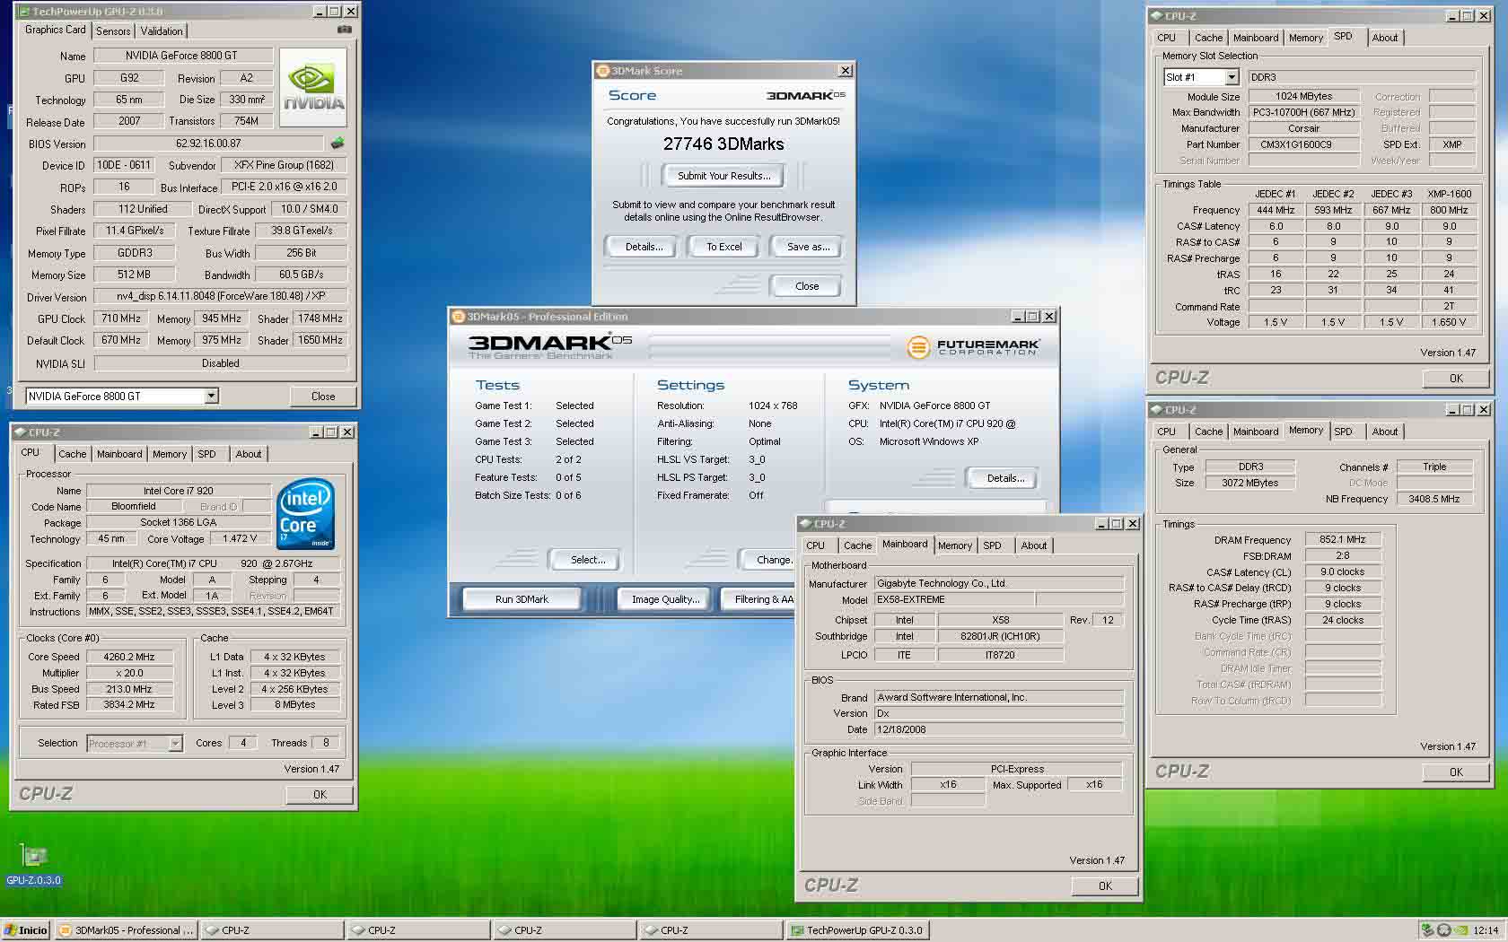
Task: Click the Intel Core i7 logo in CPU-Z
Action: click(306, 513)
